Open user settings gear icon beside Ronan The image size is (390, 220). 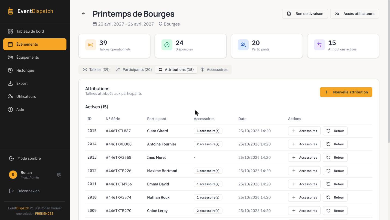click(59, 175)
